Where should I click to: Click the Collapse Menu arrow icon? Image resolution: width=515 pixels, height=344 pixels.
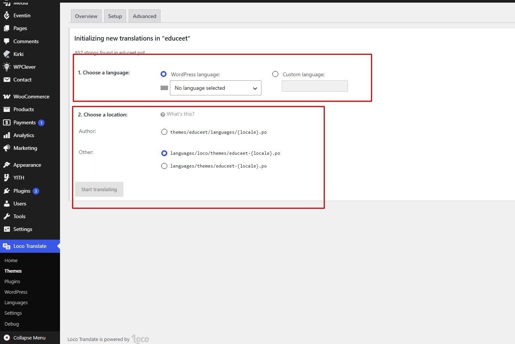click(x=6, y=338)
